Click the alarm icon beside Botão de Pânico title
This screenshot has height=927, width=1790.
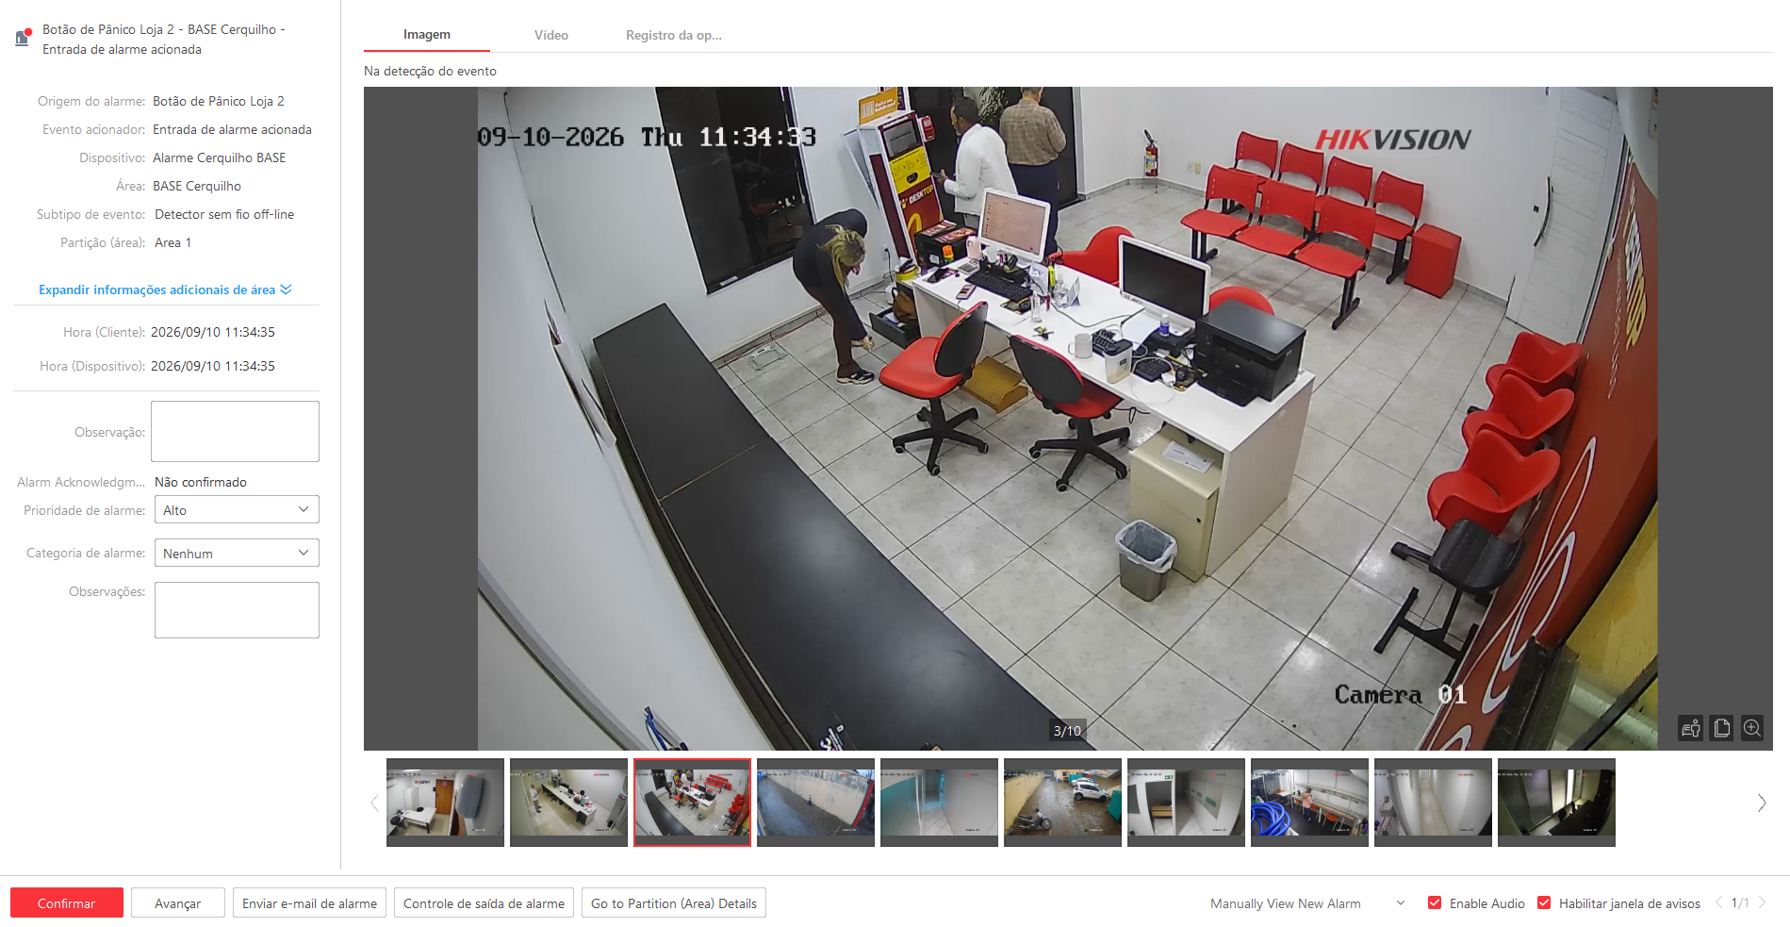[x=23, y=38]
